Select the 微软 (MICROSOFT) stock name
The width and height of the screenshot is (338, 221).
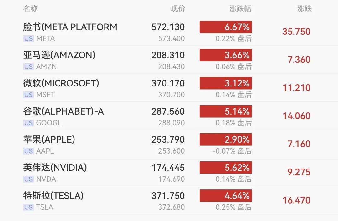point(61,83)
